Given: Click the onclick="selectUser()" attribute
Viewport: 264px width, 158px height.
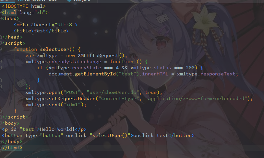Looking at the screenshot, I should pyautogui.click(x=98, y=136).
